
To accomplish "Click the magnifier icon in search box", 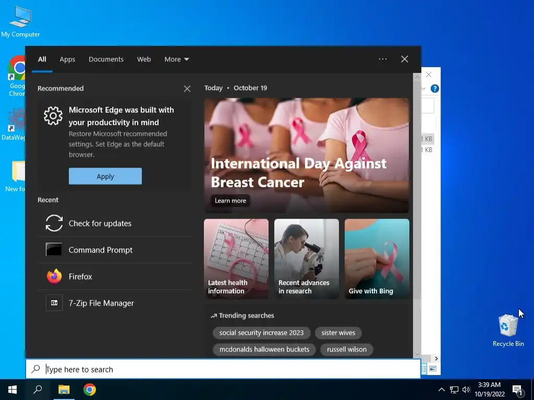I will (35, 369).
